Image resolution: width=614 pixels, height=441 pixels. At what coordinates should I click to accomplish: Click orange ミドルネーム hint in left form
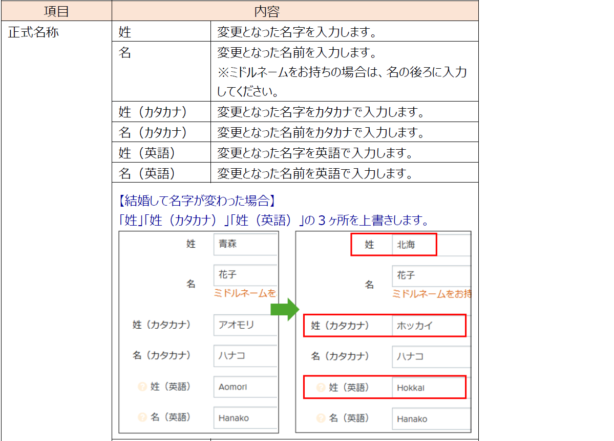(x=245, y=293)
